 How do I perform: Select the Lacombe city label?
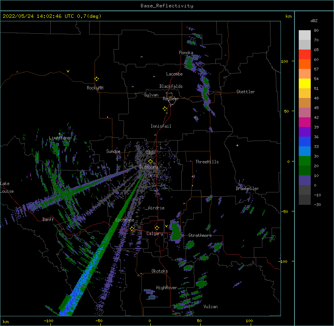(x=174, y=74)
